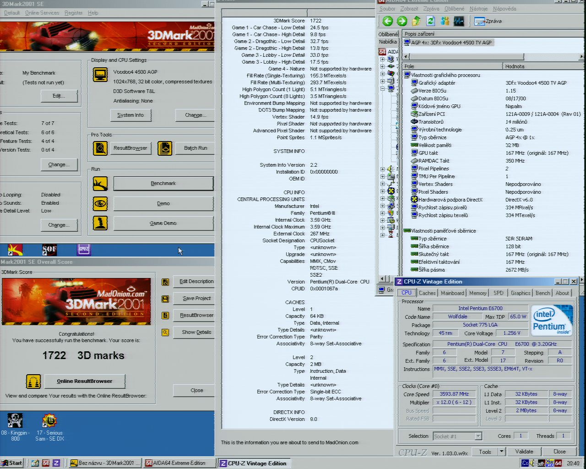Switch to AIDA64 Extreme Edition taskbar button
This screenshot has height=469, width=586.
click(x=179, y=463)
